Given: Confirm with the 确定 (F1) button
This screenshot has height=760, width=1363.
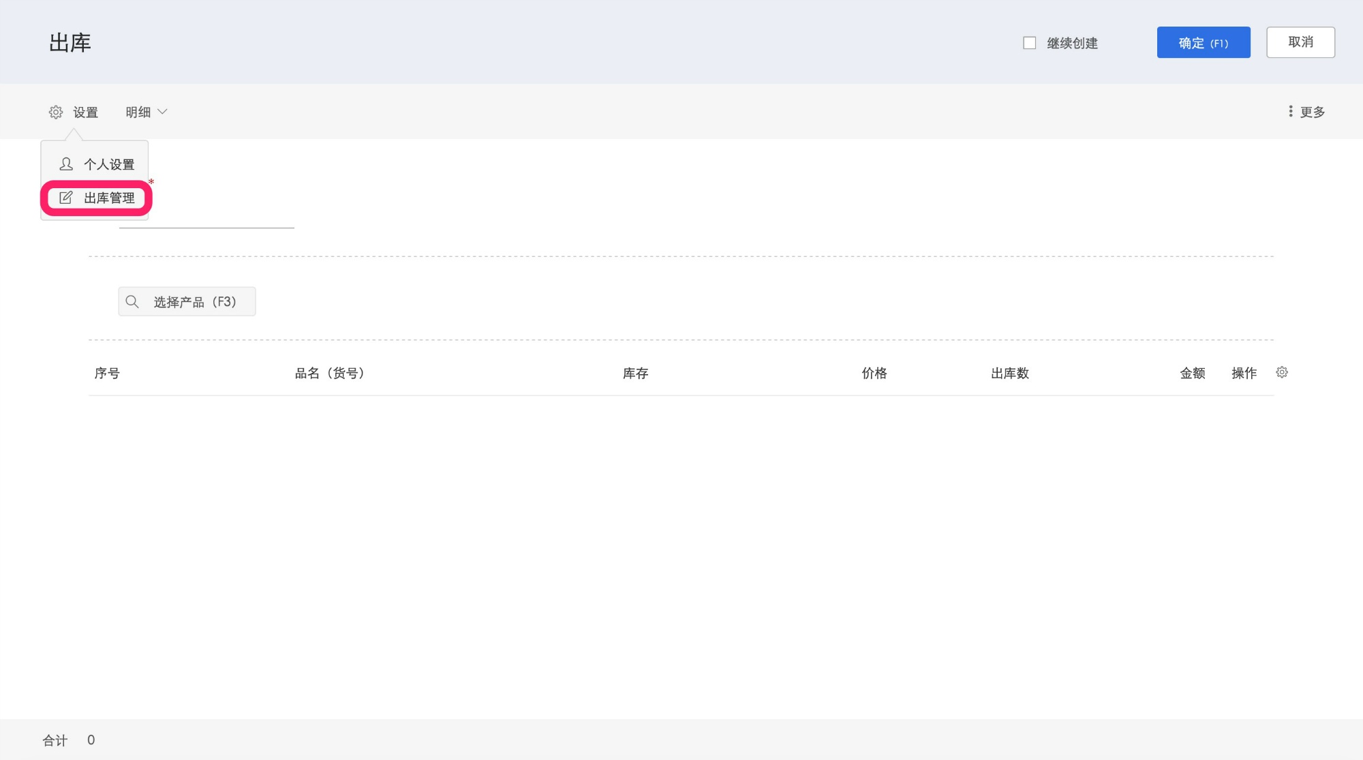Looking at the screenshot, I should pyautogui.click(x=1204, y=42).
